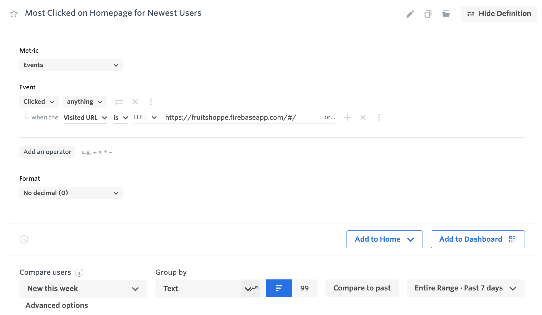Toggle the 99 number view
Image resolution: width=542 pixels, height=315 pixels.
[x=304, y=289]
